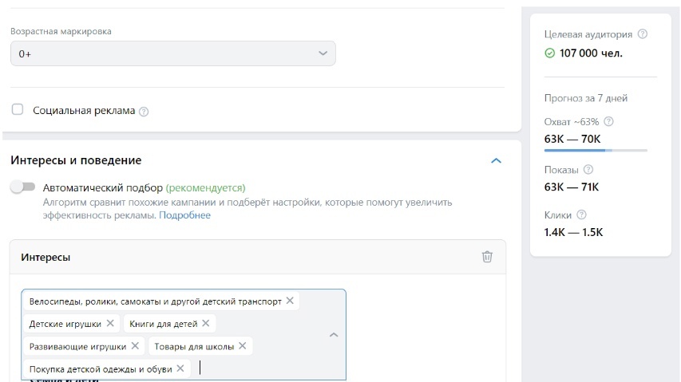681x382 pixels.
Task: Open the Подробнее link
Action: (x=184, y=215)
